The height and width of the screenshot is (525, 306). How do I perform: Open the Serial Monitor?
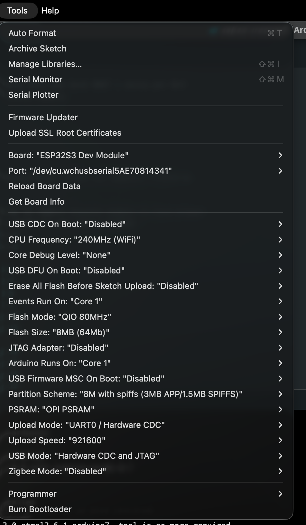point(35,79)
